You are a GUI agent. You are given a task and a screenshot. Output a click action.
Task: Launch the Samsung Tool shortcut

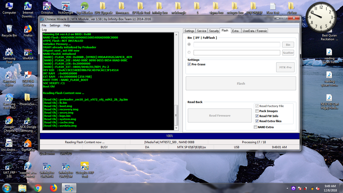tap(9, 56)
